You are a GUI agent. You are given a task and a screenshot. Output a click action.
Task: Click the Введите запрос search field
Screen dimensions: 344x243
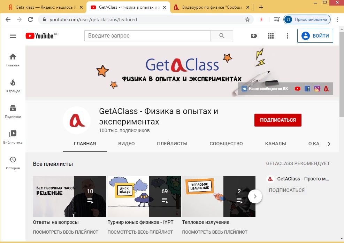(x=148, y=36)
